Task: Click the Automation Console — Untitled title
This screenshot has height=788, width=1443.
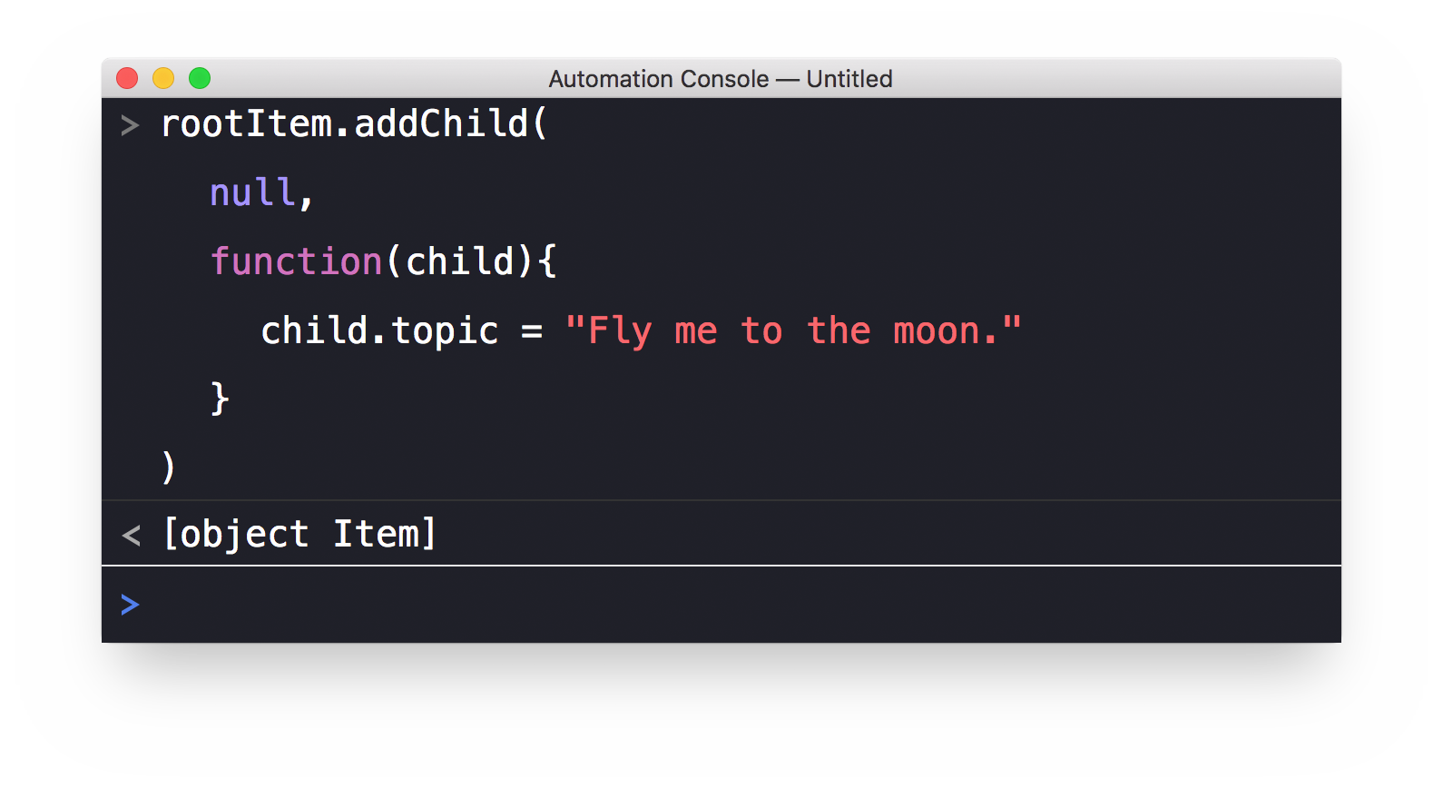Action: click(720, 79)
